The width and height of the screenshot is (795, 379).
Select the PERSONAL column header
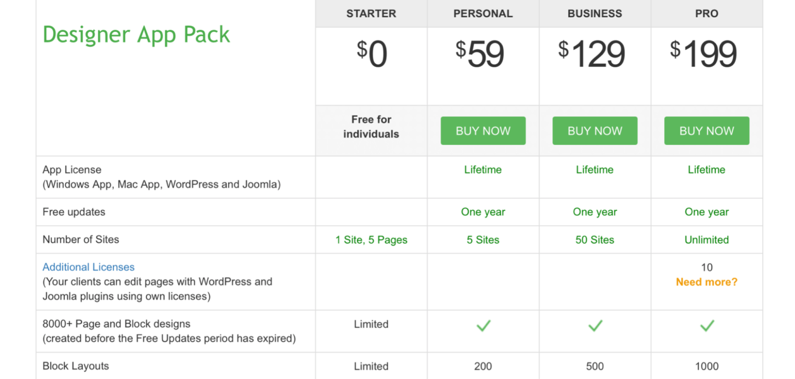click(x=483, y=13)
